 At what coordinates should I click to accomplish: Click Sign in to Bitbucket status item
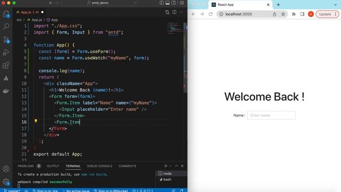tap(111, 190)
